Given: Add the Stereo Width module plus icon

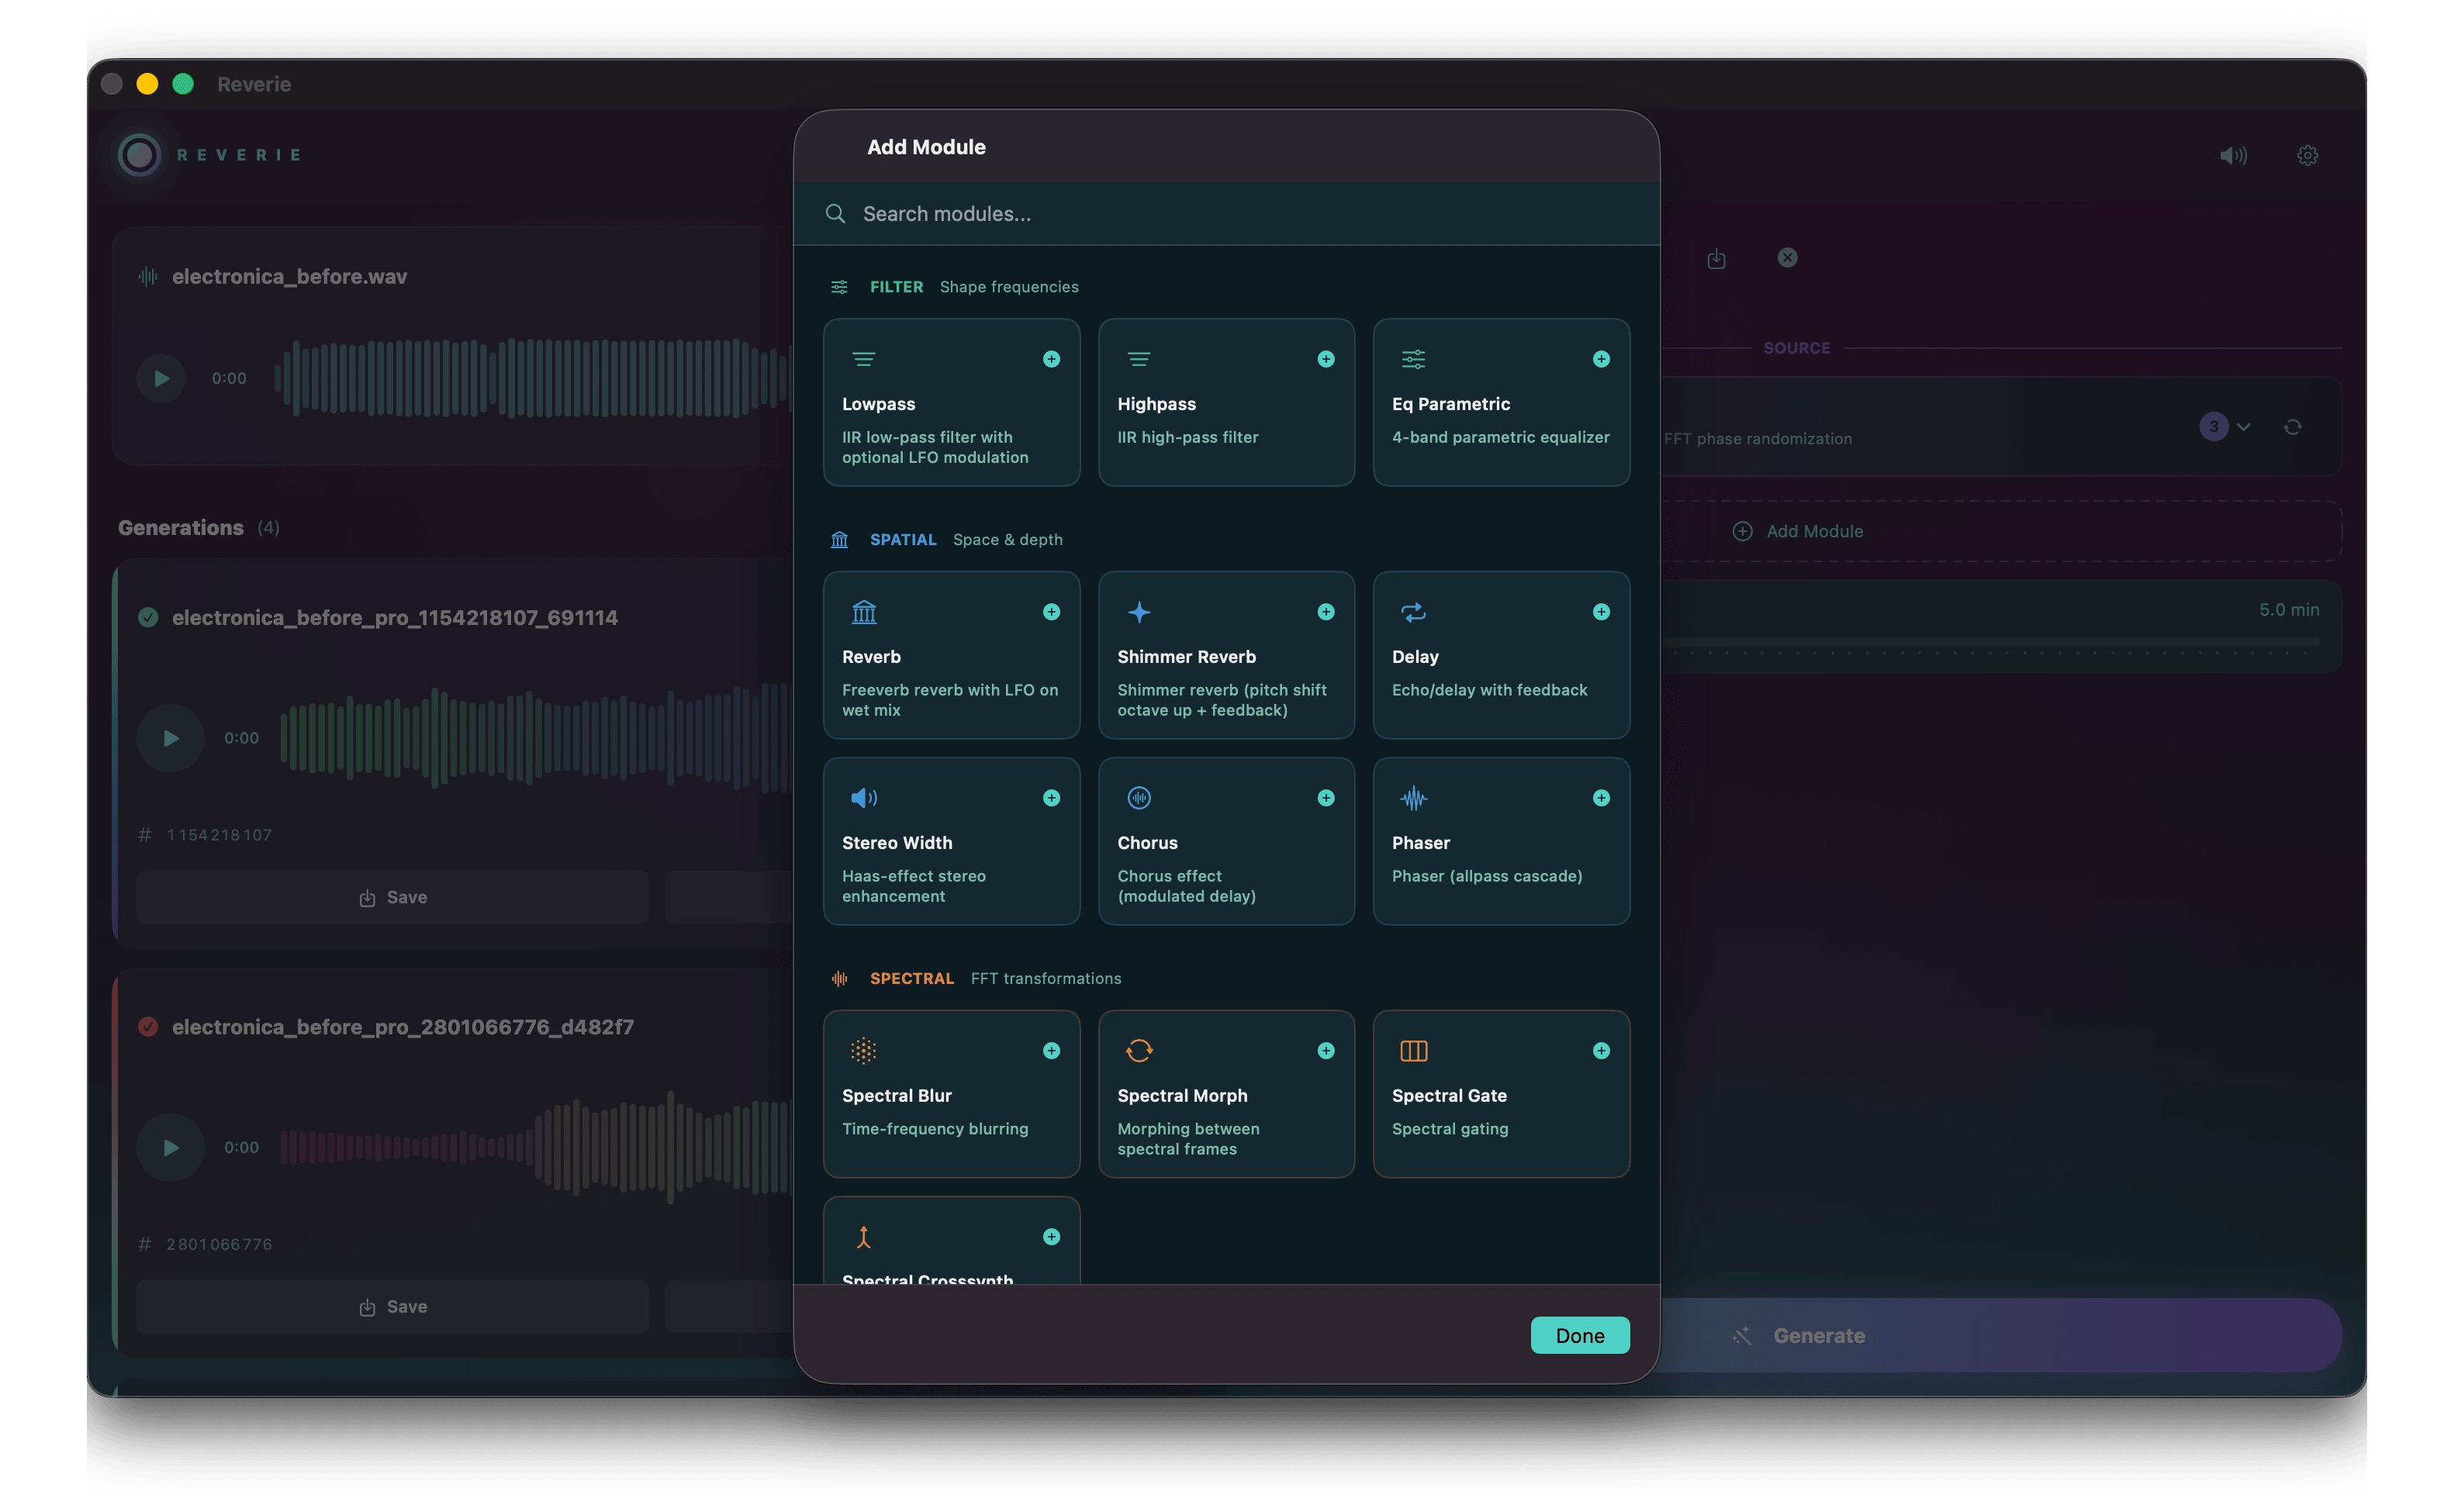Looking at the screenshot, I should [x=1051, y=798].
